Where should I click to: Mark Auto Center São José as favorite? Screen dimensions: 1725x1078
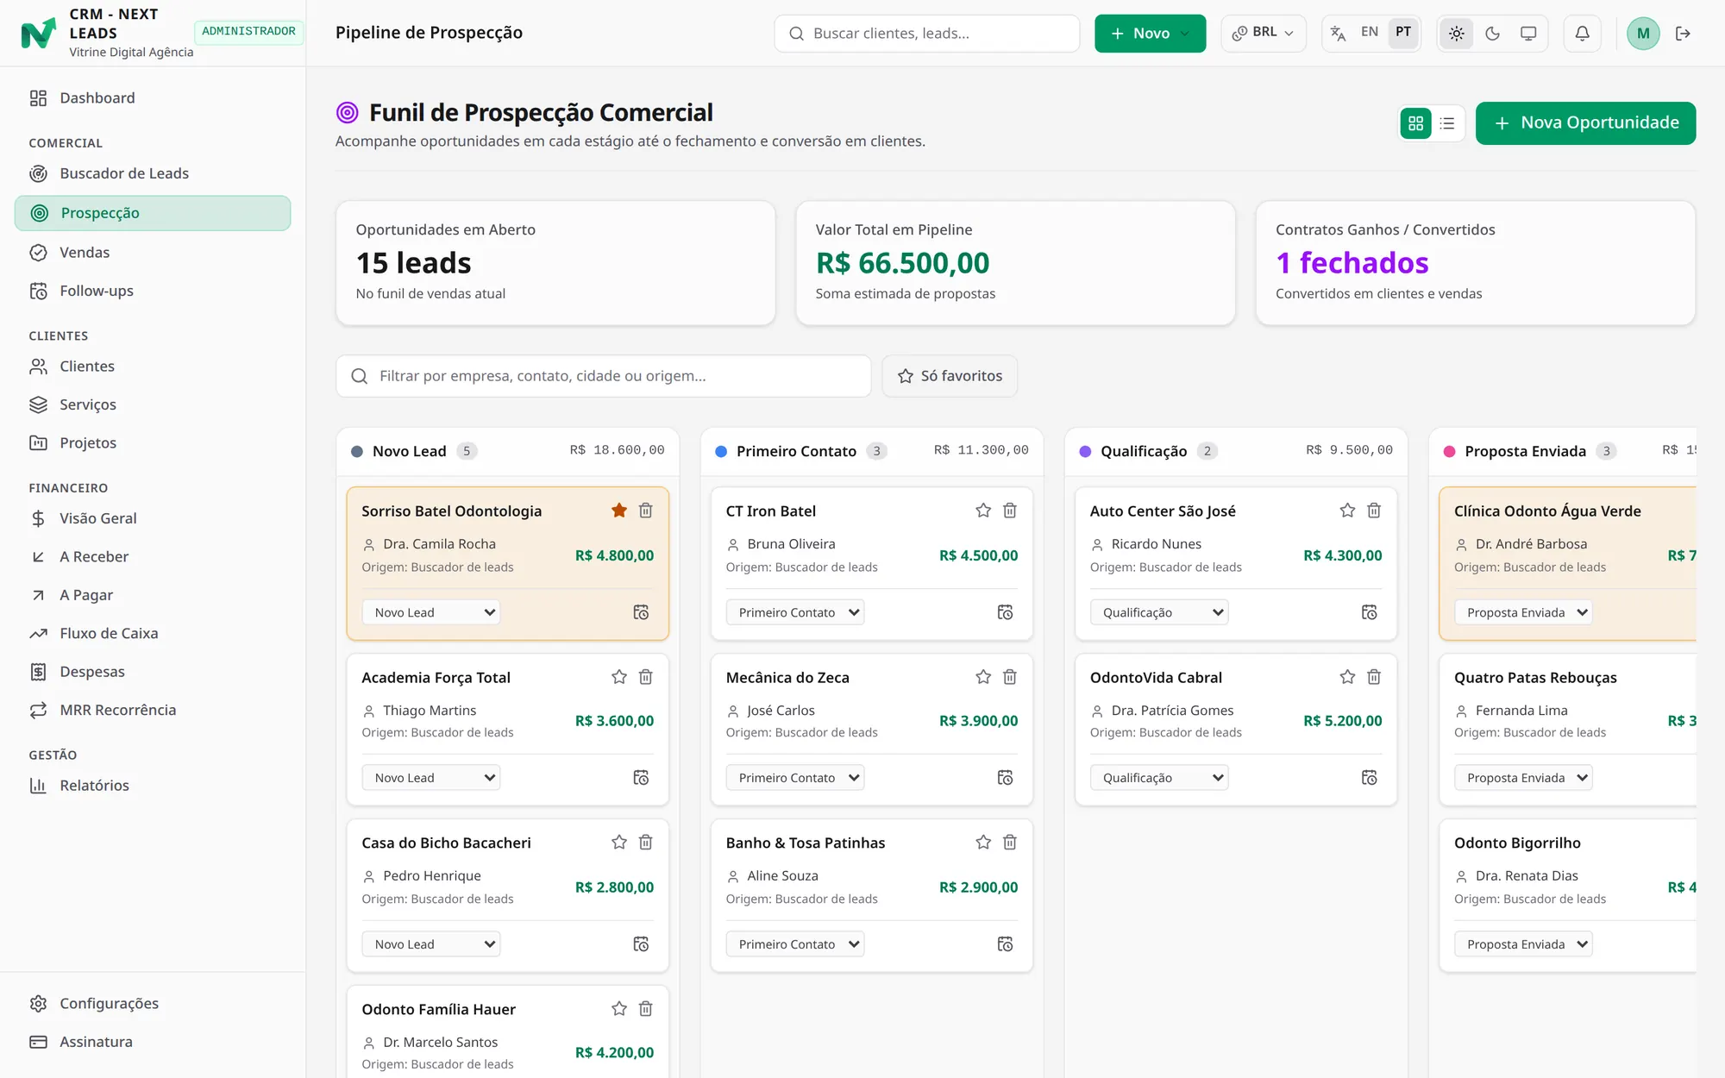(x=1347, y=511)
